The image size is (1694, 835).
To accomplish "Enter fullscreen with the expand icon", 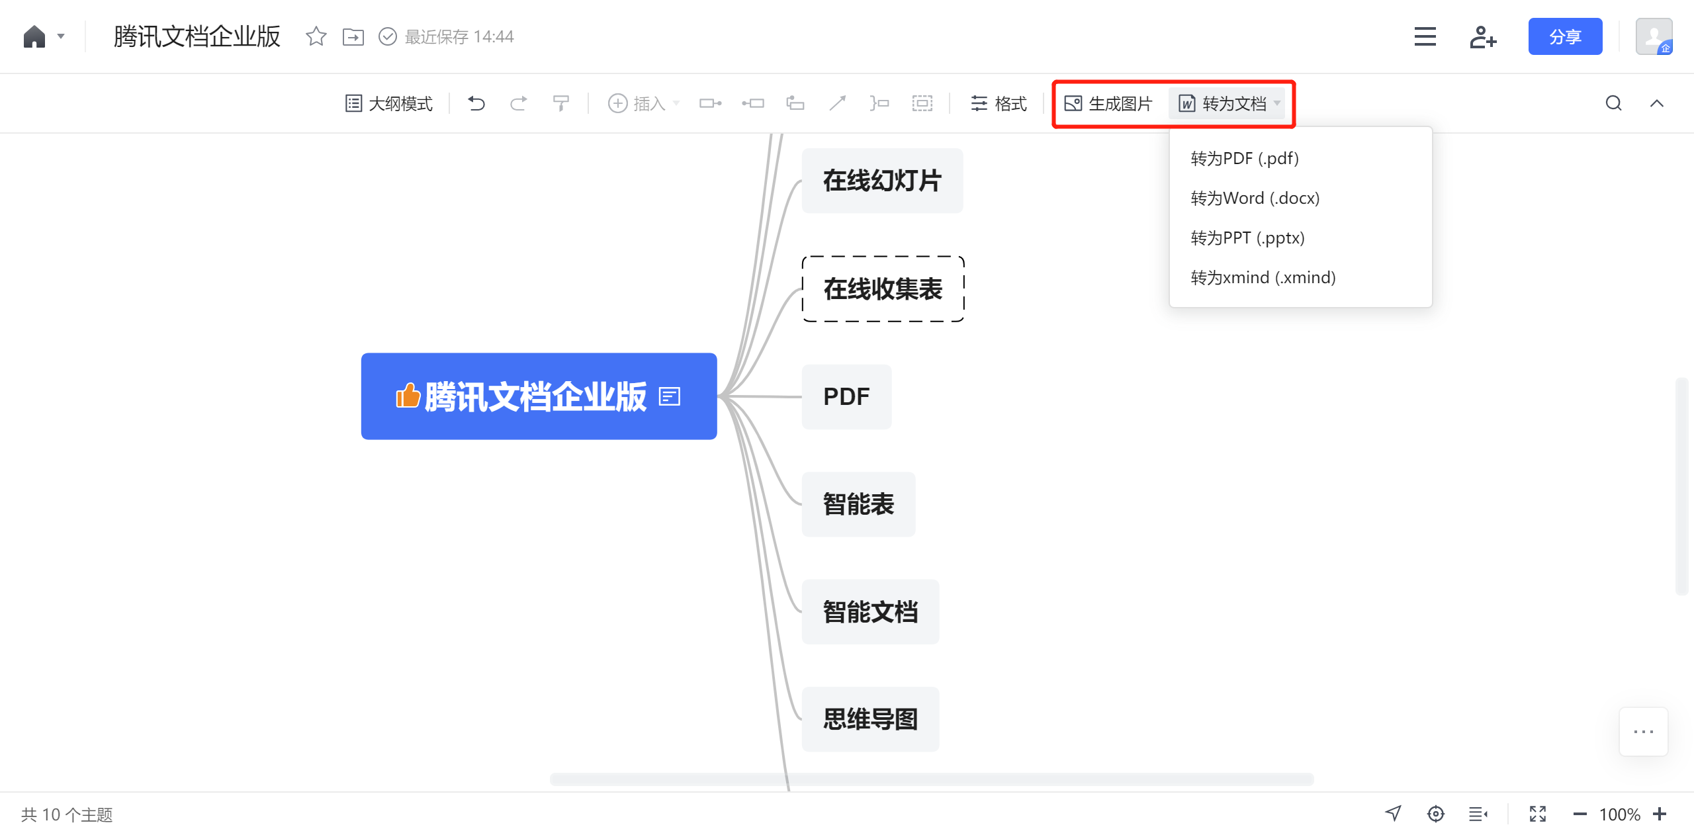I will point(1537,814).
